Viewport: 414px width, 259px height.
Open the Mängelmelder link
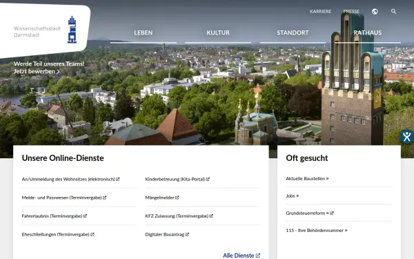(x=162, y=198)
